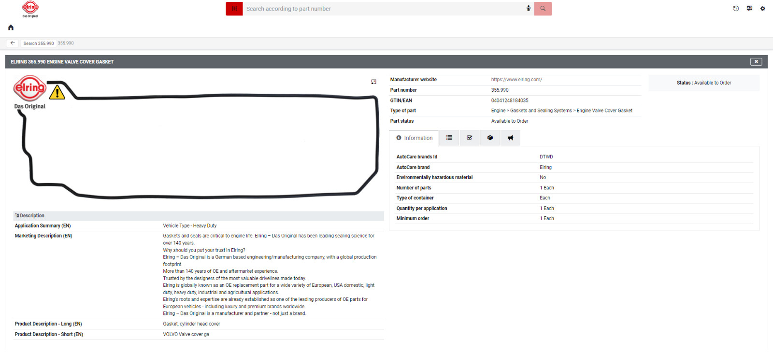773x354 pixels.
Task: Click AutoCare brands Id value DTWD
Action: coord(546,157)
